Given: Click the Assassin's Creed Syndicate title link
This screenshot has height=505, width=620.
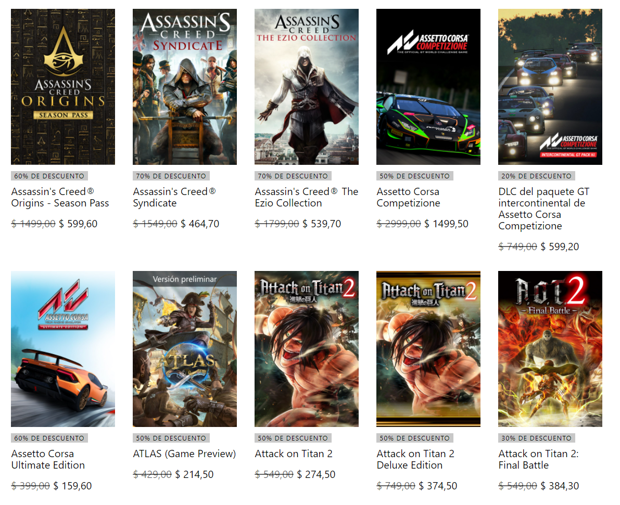Looking at the screenshot, I should coord(174,197).
